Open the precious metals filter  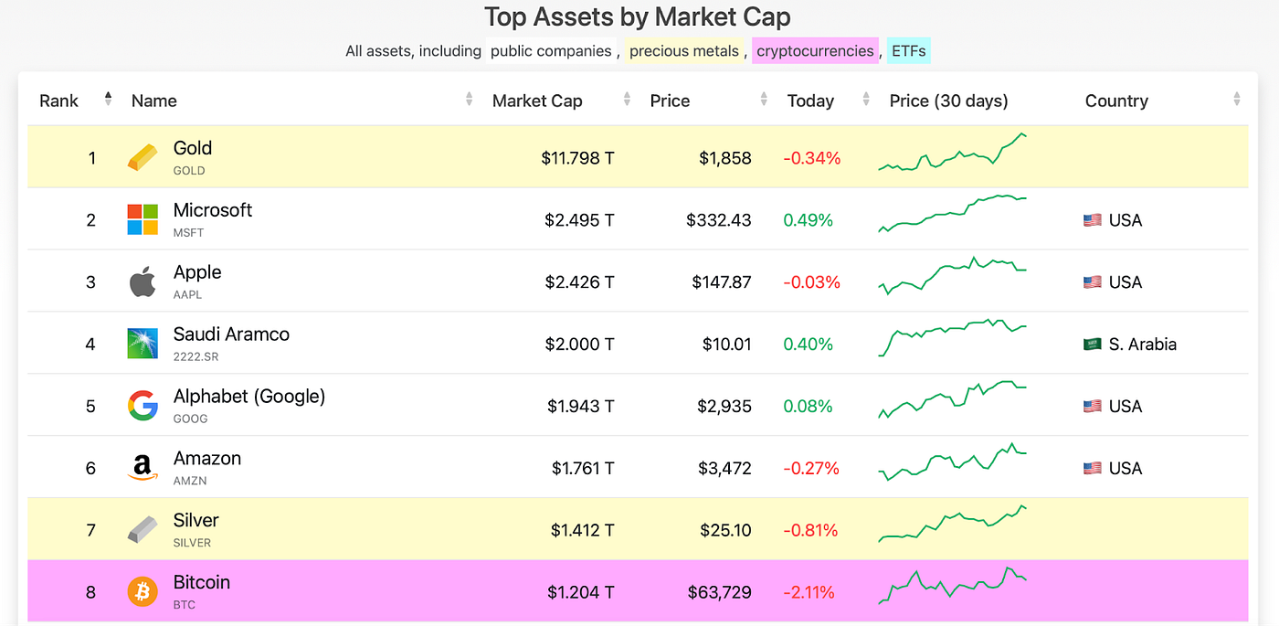point(683,50)
